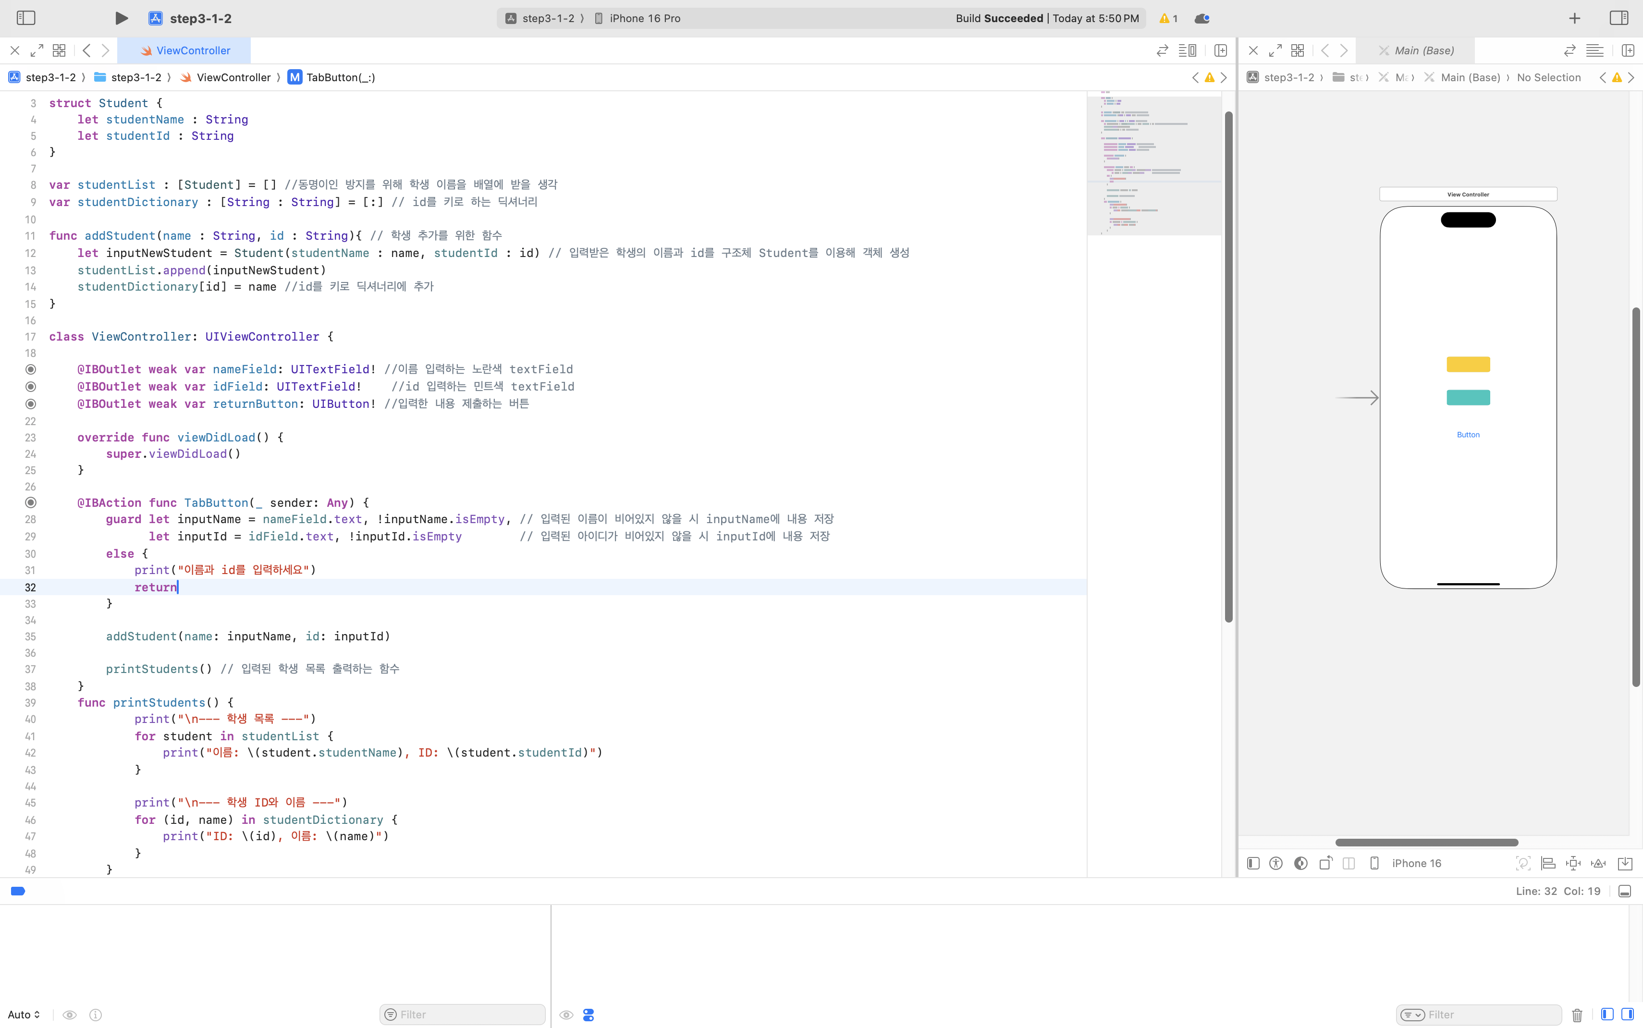Select the View Controller scene title bar
Image resolution: width=1643 pixels, height=1028 pixels.
click(x=1468, y=195)
